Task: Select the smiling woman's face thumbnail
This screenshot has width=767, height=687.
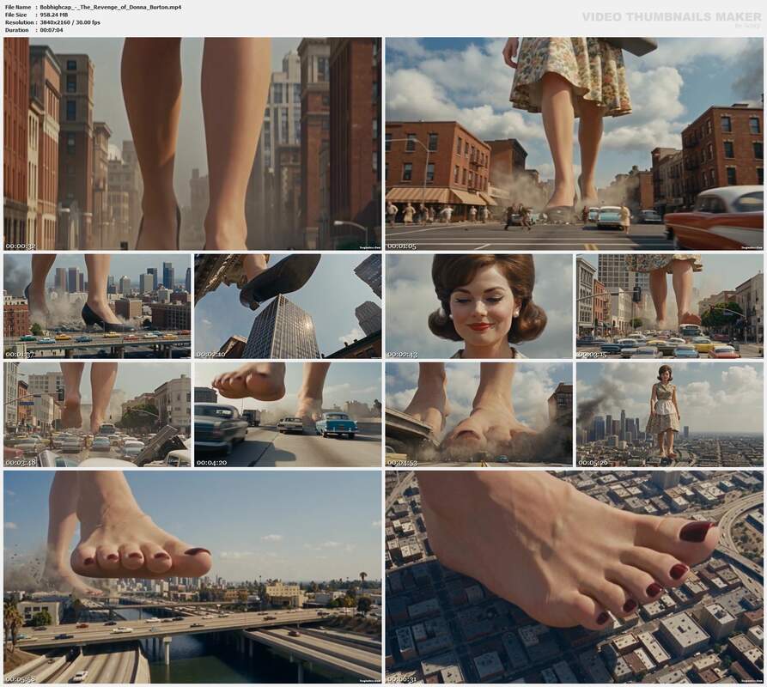Action: point(479,306)
